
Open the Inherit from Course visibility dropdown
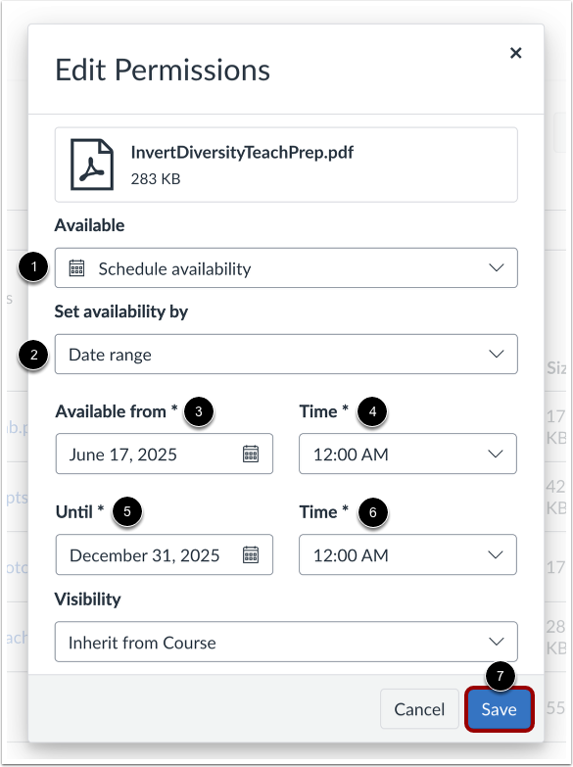286,642
